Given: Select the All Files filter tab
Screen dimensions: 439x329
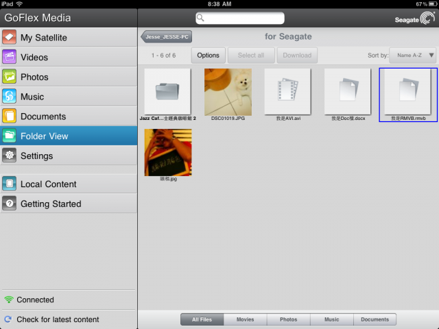Looking at the screenshot, I should pos(202,319).
